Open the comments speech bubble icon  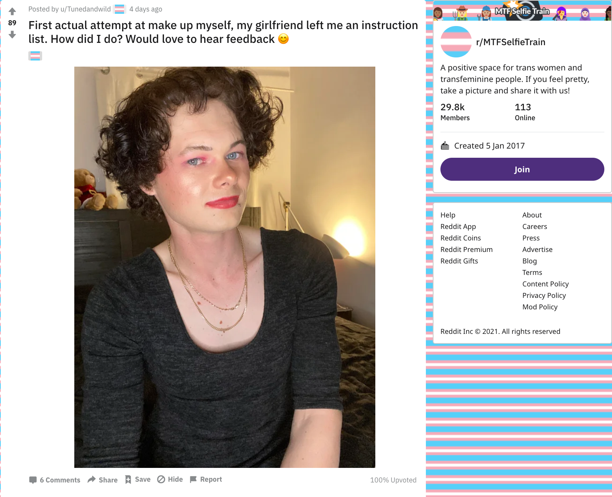[33, 480]
